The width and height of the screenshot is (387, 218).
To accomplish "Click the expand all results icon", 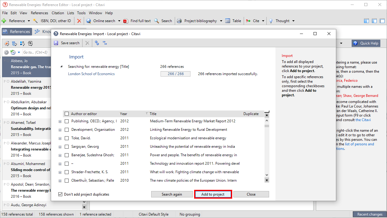I will 97,43.
